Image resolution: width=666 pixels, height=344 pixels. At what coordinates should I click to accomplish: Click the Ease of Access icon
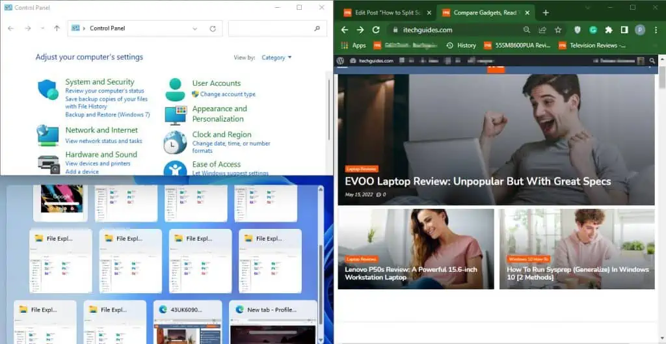175,168
